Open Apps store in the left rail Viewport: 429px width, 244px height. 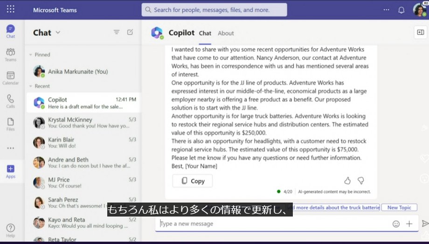[10, 172]
